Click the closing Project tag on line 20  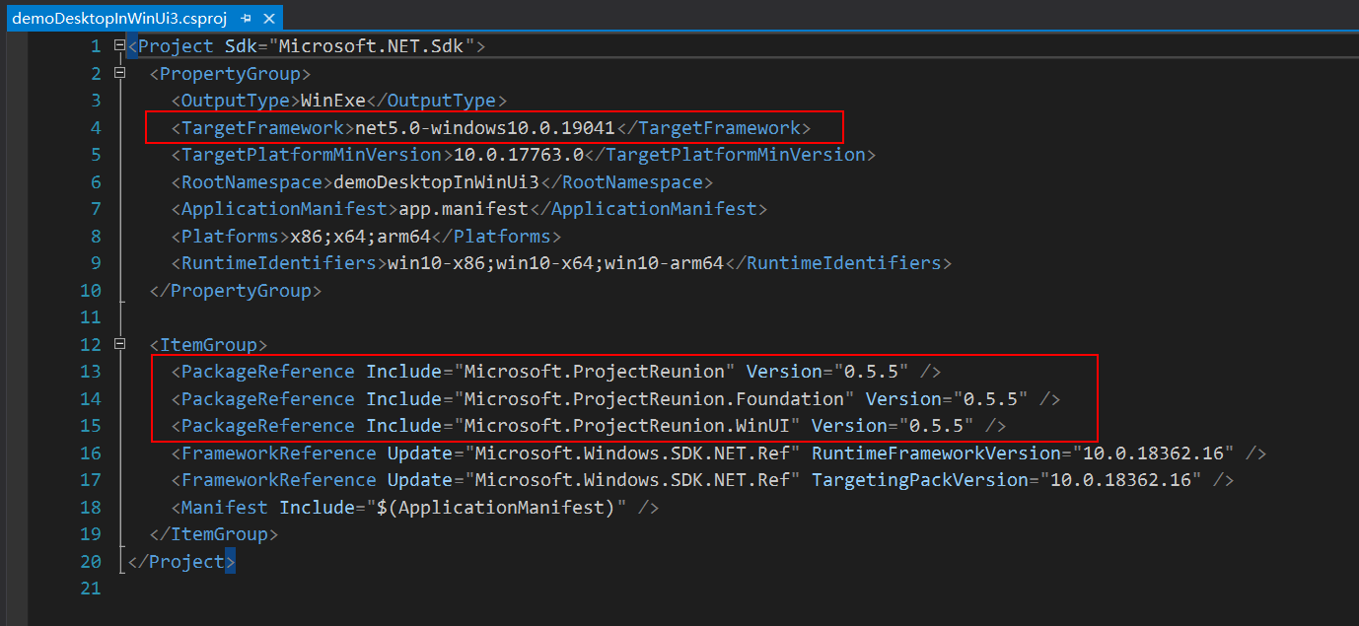[181, 562]
